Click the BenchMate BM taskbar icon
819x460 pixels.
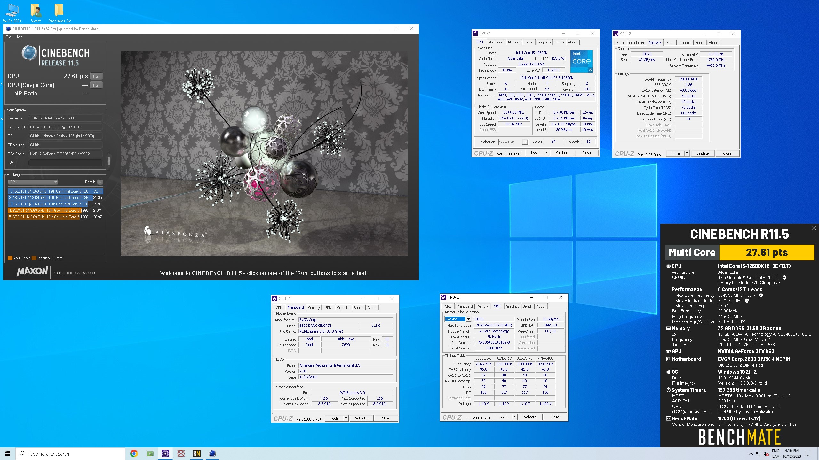(197, 454)
